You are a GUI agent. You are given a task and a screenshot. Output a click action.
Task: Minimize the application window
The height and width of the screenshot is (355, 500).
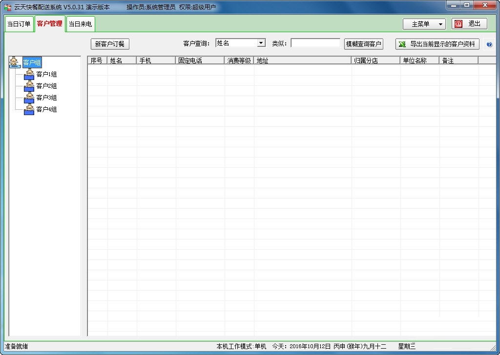pyautogui.click(x=454, y=5)
